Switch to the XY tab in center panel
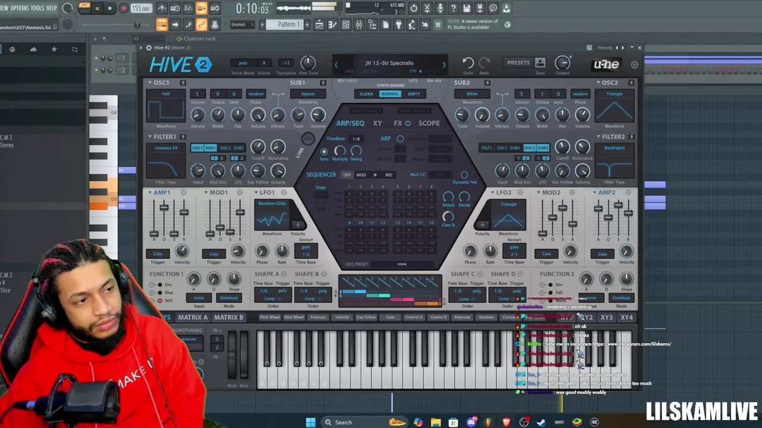The image size is (762, 428). tap(377, 123)
